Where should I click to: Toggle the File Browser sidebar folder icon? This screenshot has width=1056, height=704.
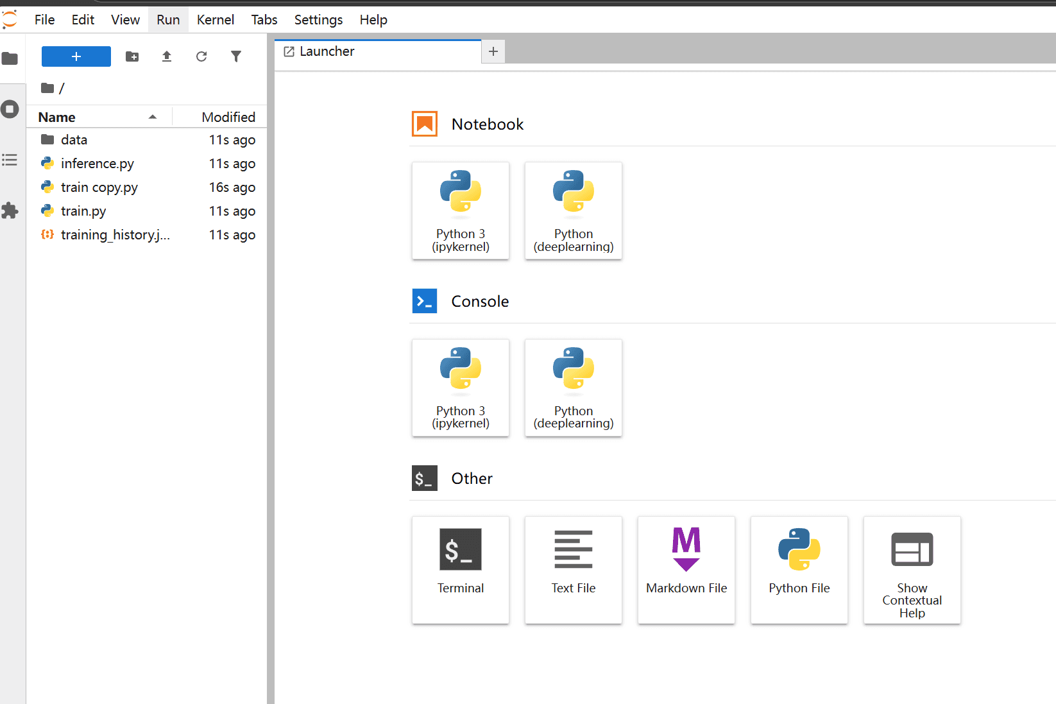tap(10, 59)
